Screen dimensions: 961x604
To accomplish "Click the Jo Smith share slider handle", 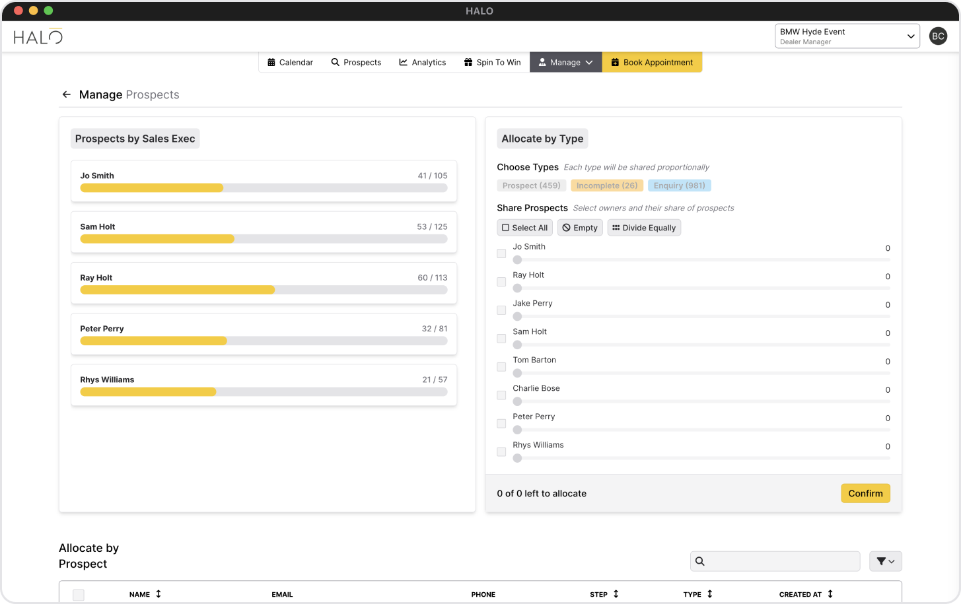I will click(x=517, y=260).
